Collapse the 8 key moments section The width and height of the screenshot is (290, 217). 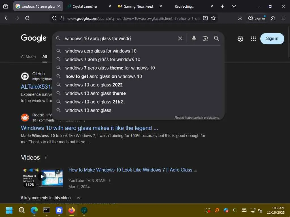coord(78,198)
